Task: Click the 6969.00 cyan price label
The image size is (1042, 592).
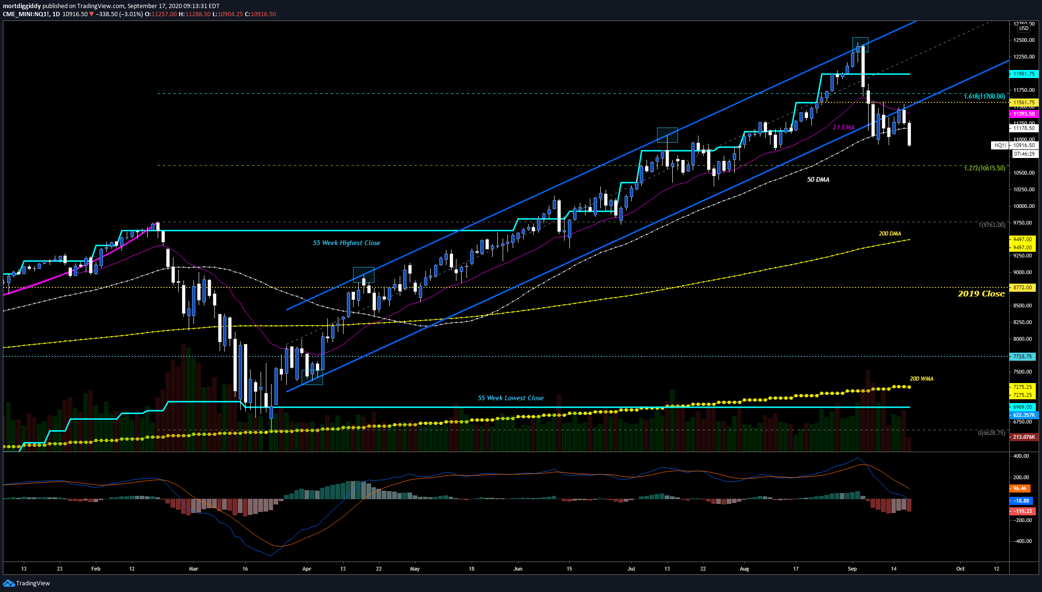Action: (1022, 407)
